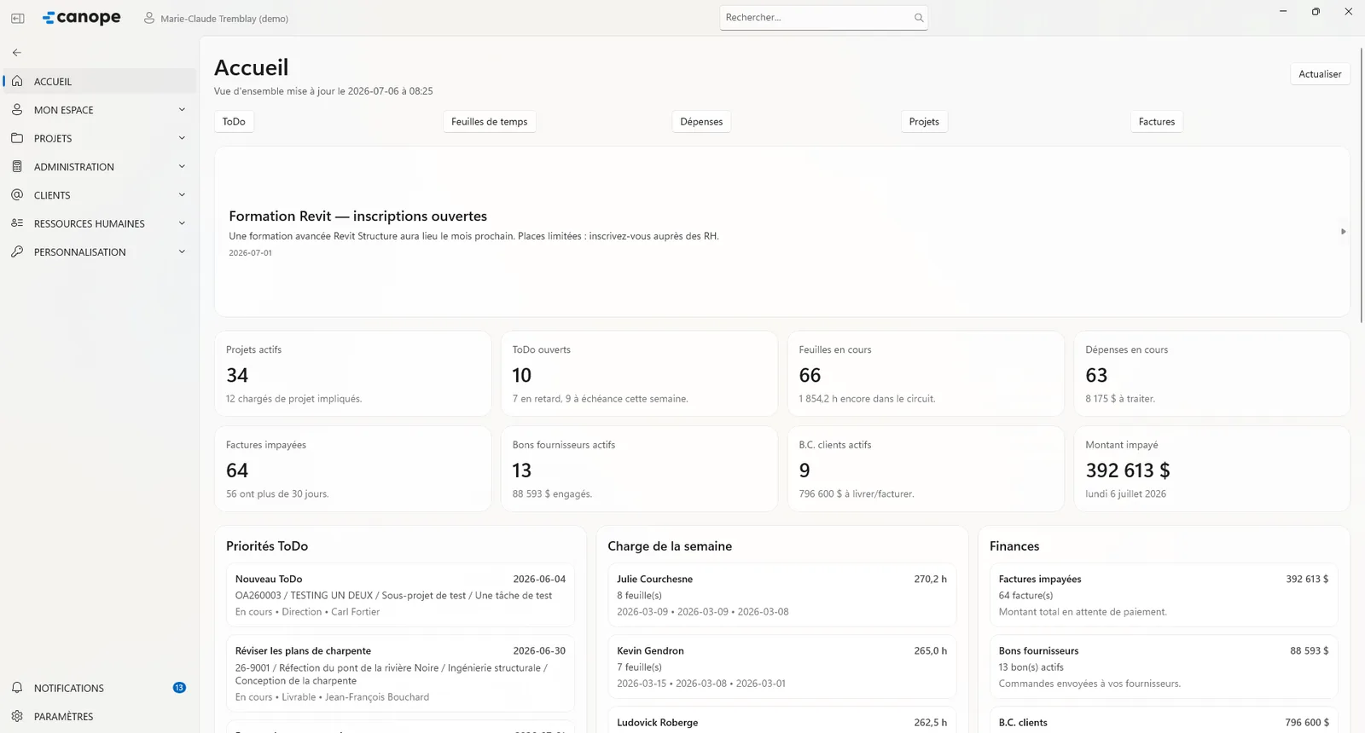The width and height of the screenshot is (1365, 733).
Task: Open ADMINISTRATION in the sidebar
Action: click(x=100, y=166)
